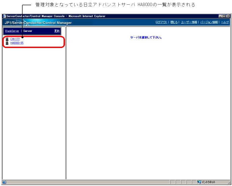The width and height of the screenshot is (232, 186).
Task: Click the Internet Explorer page icon in title bar
Action: [4, 16]
